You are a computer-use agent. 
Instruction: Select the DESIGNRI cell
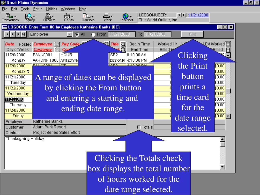tap(117, 60)
